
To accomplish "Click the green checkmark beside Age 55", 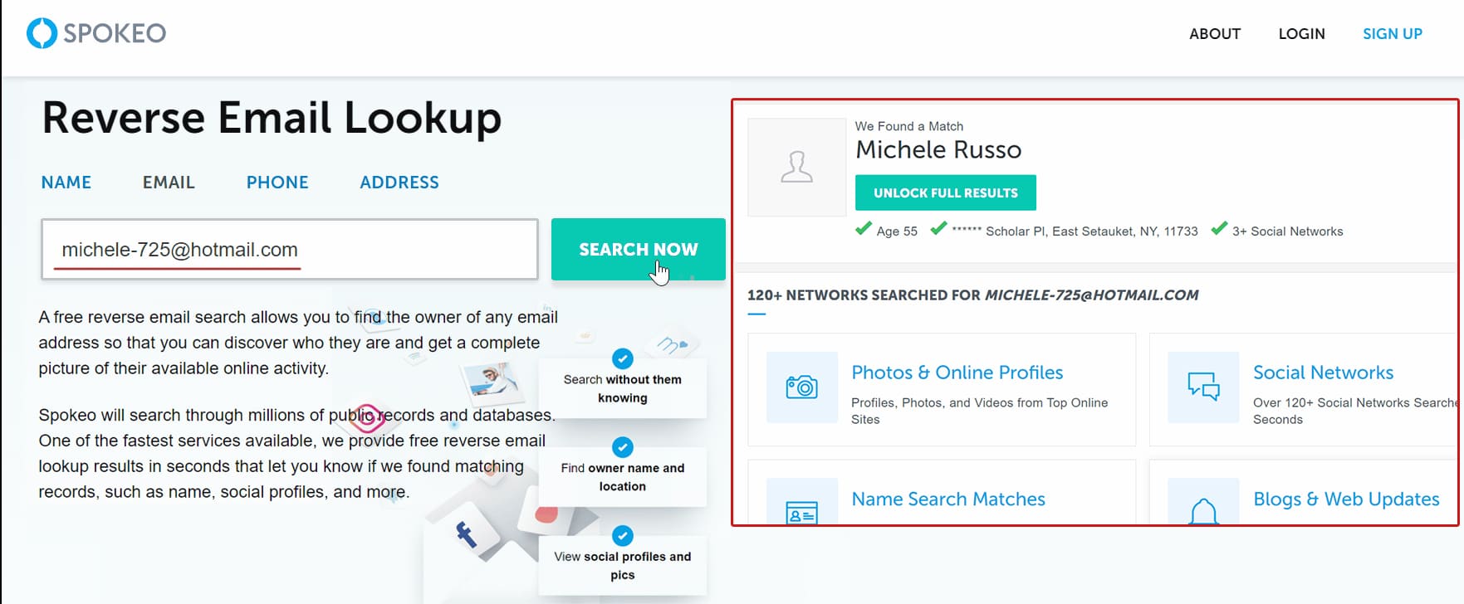I will [x=864, y=228].
